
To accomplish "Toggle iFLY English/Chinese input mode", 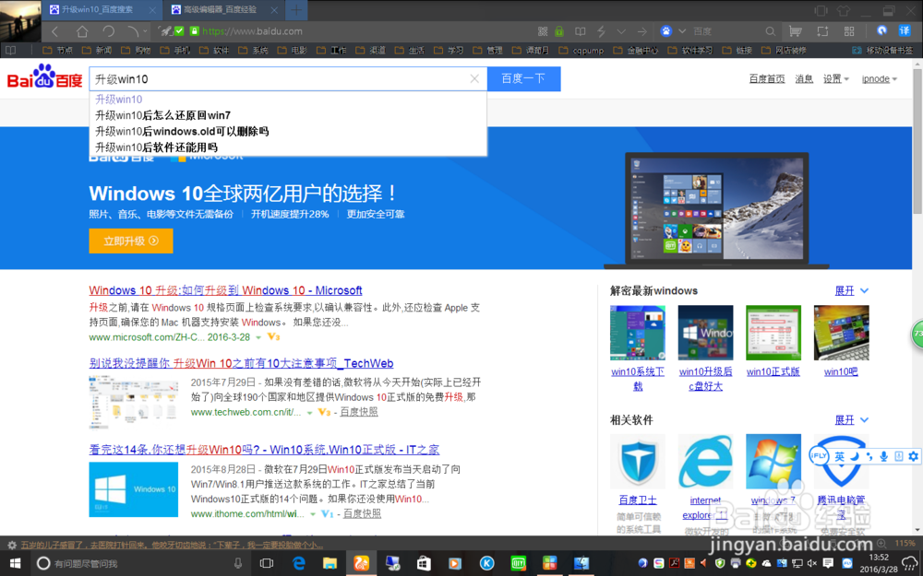I will click(x=840, y=456).
